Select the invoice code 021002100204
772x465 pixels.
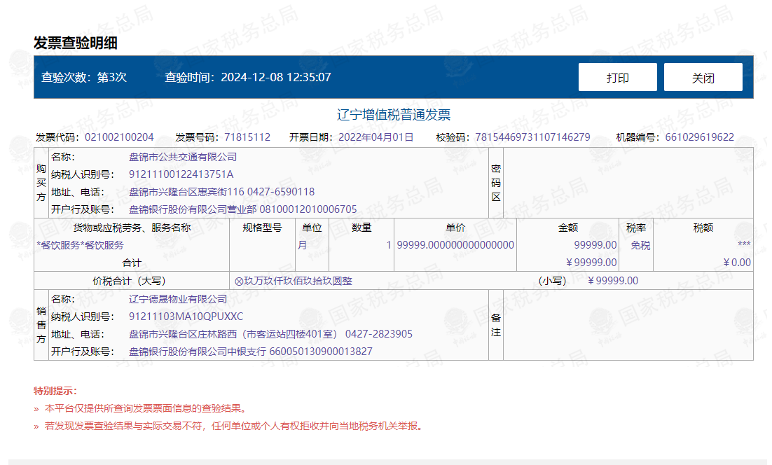119,137
